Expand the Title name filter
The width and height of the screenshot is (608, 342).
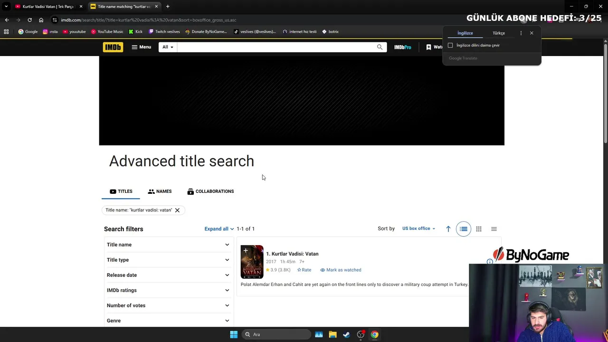tap(168, 245)
